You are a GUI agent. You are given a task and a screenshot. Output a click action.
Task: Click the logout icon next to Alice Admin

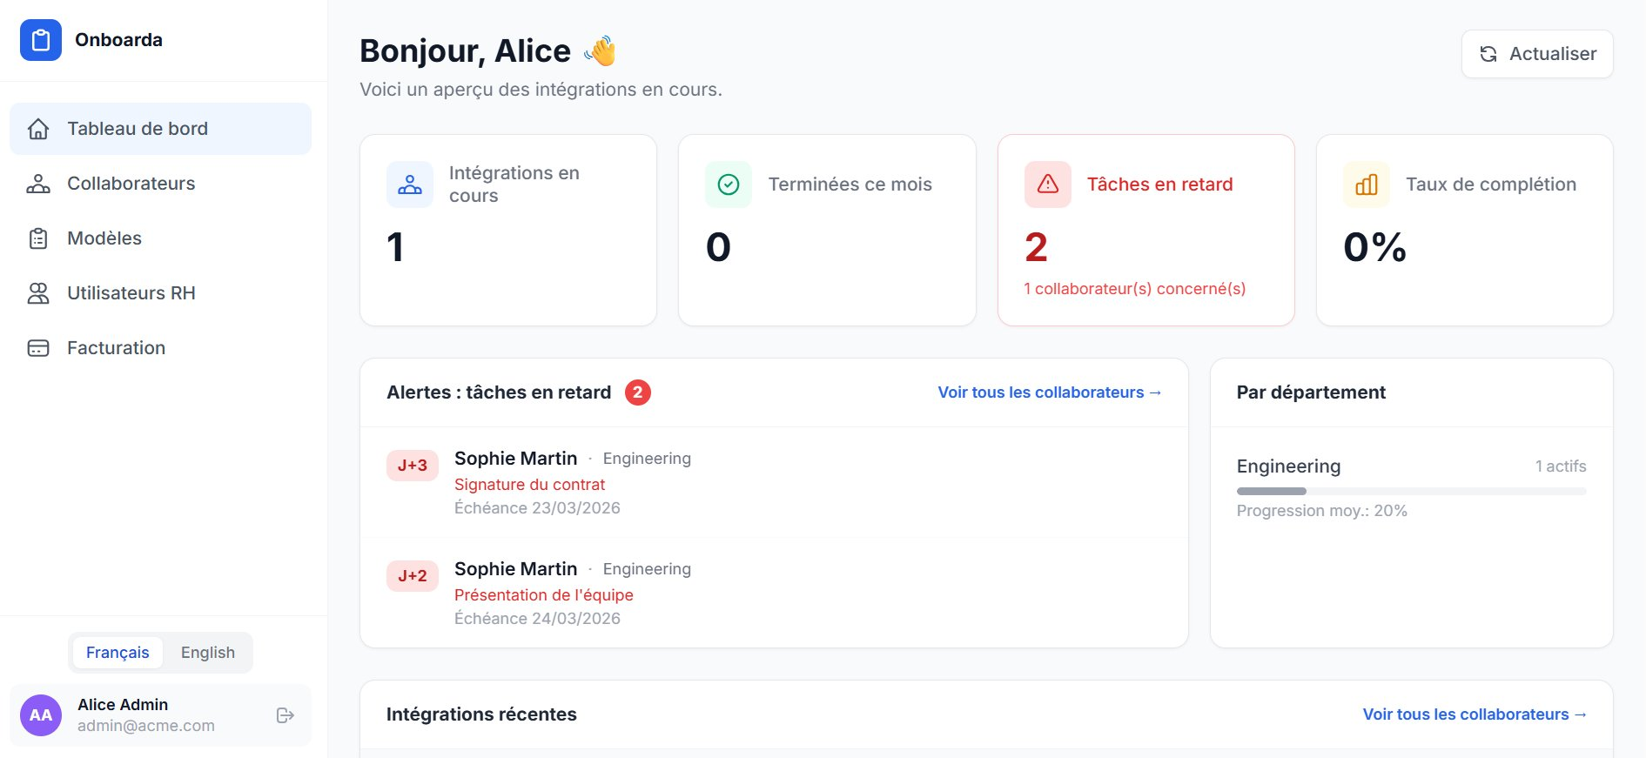pyautogui.click(x=285, y=715)
